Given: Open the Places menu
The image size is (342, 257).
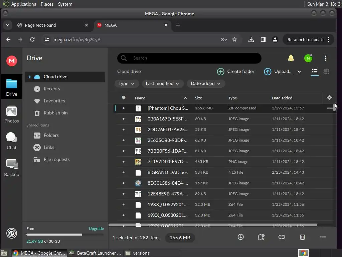Looking at the screenshot, I should tap(47, 4).
